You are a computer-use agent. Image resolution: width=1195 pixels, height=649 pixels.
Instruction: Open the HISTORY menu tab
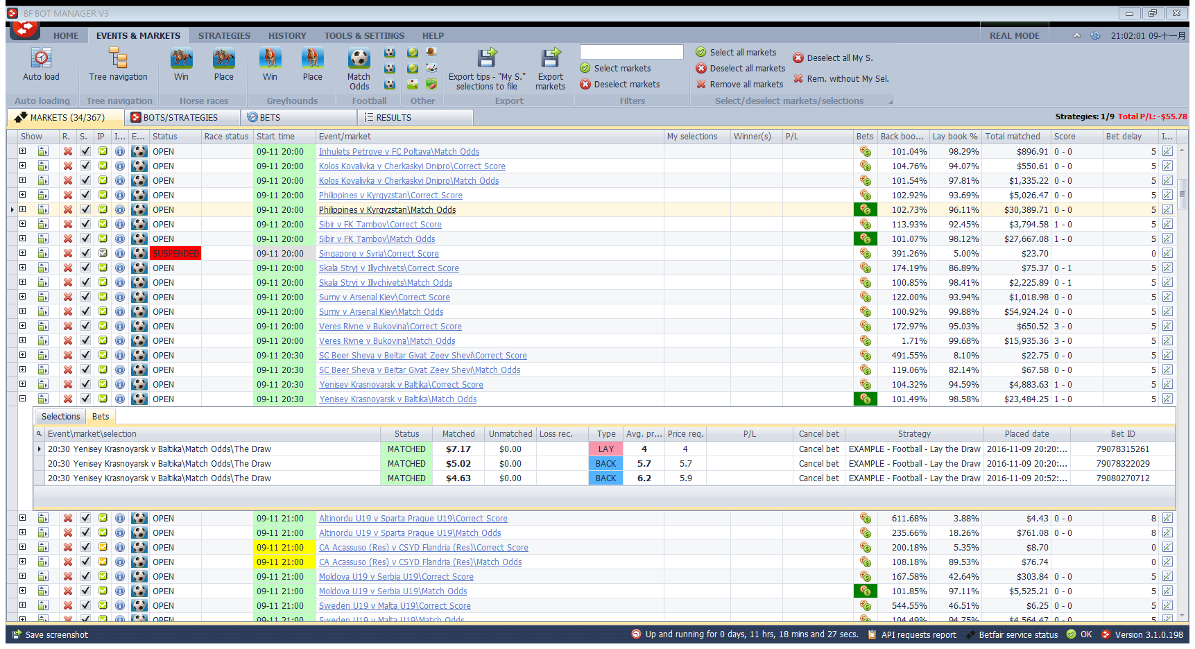point(287,35)
